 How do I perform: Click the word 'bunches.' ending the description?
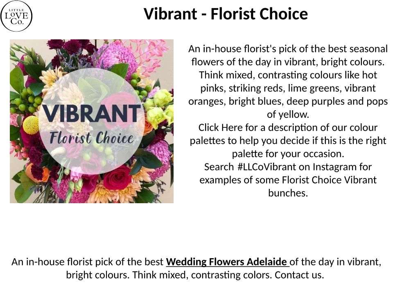[288, 193]
